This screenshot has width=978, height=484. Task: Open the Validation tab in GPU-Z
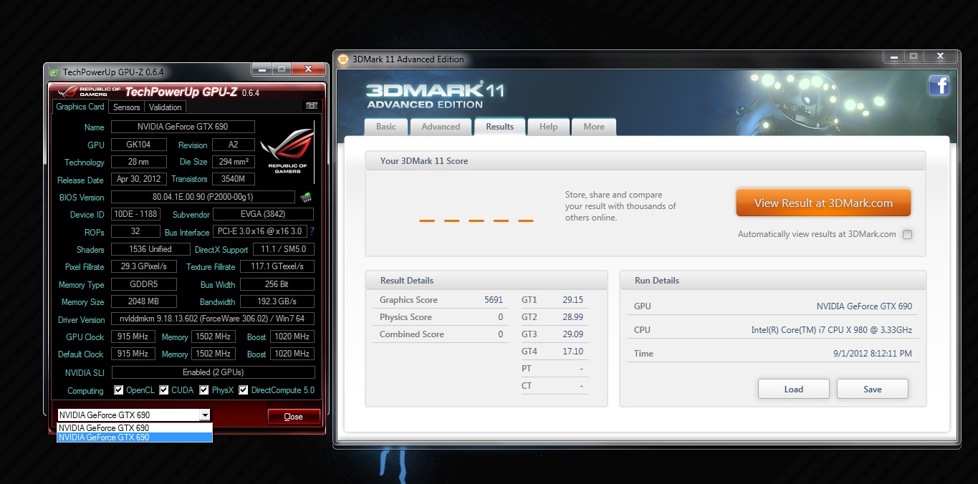(166, 107)
